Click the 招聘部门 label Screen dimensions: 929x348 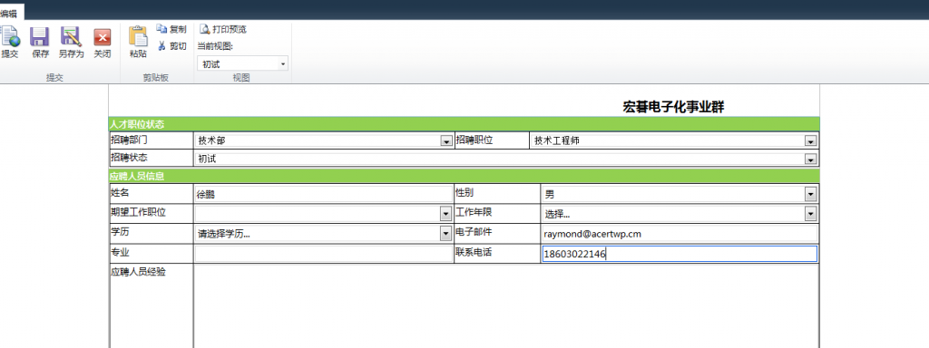point(129,140)
